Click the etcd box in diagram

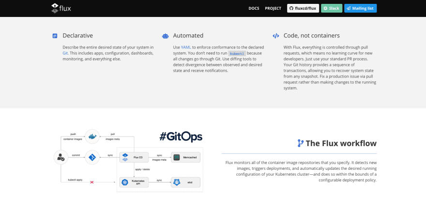click(185, 182)
